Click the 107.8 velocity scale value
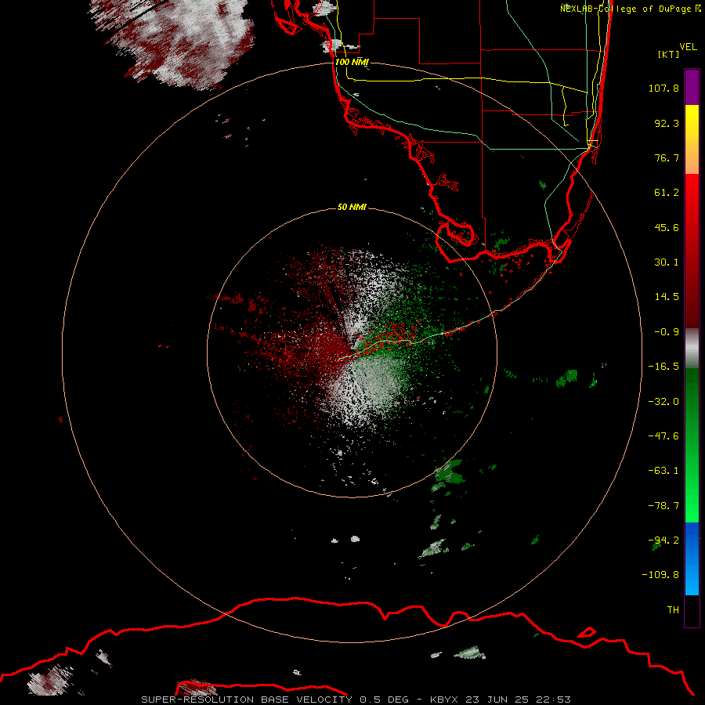 coord(663,88)
